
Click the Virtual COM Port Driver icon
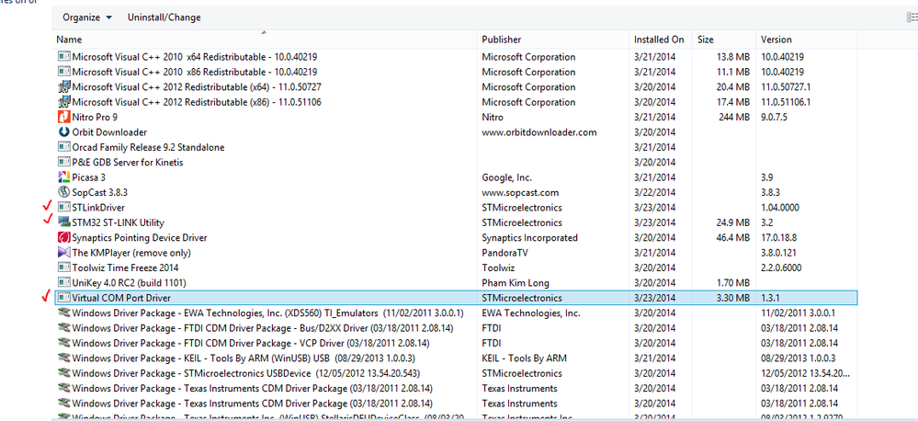point(63,298)
